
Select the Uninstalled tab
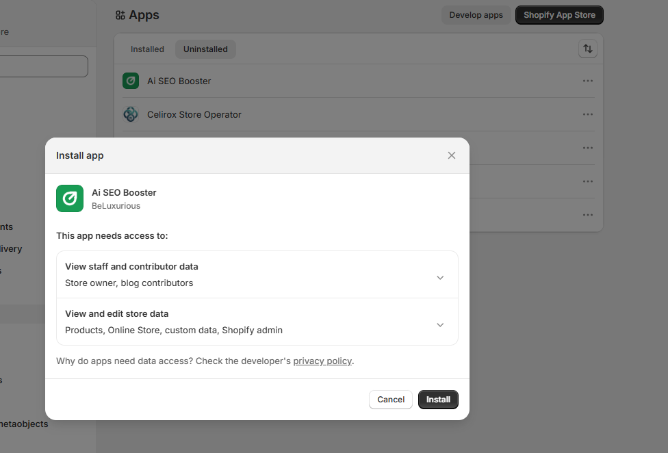pos(205,49)
